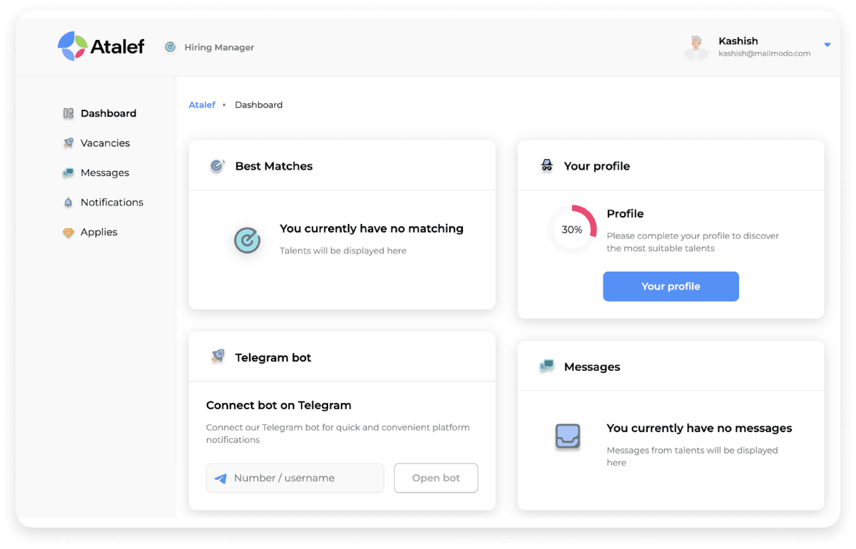Click the blue Your profile button
Viewport: 856px width, 549px height.
[671, 287]
